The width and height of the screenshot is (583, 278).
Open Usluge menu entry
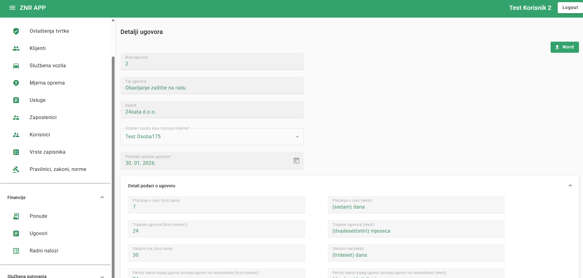pos(56,100)
